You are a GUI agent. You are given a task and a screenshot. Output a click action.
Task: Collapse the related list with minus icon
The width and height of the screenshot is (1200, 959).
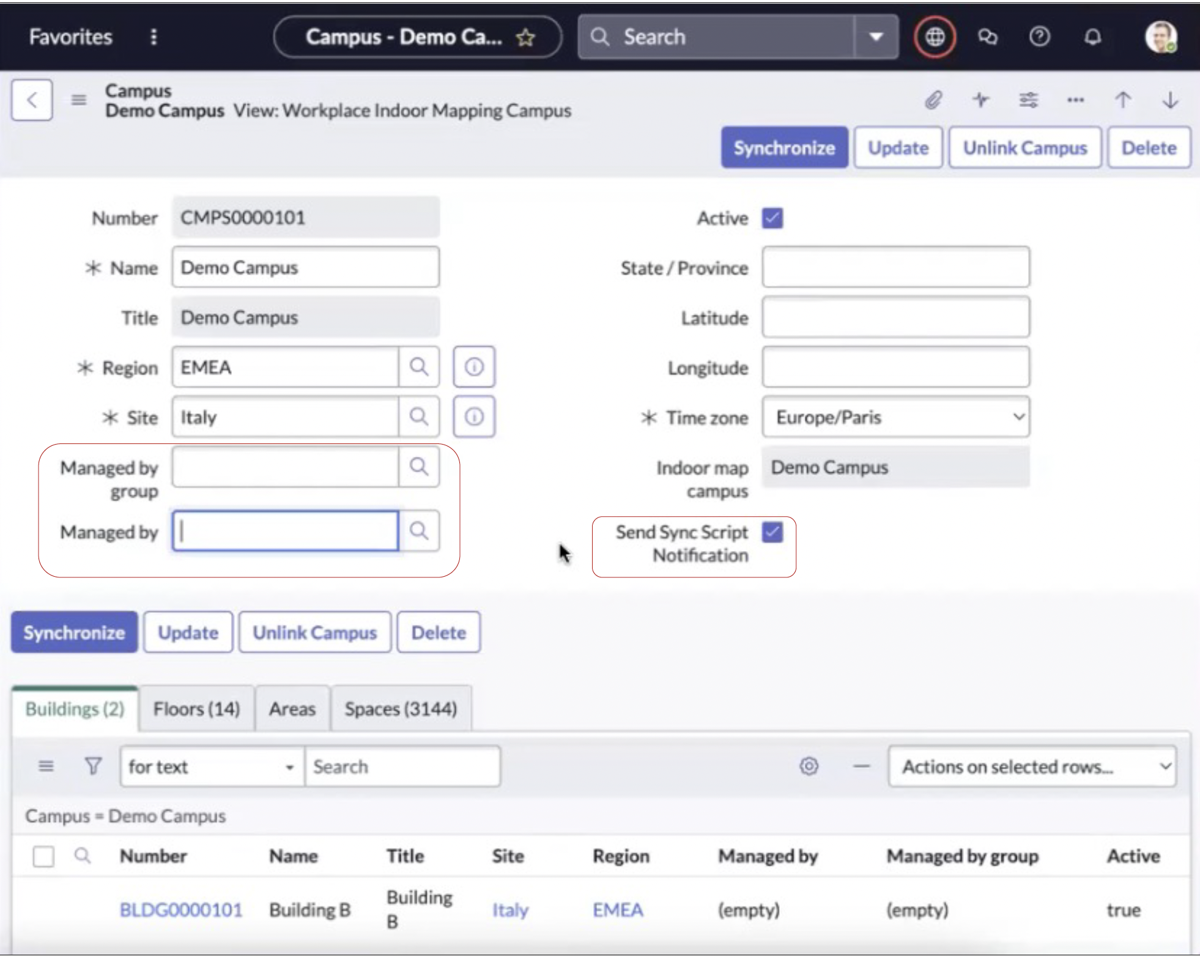(x=861, y=766)
